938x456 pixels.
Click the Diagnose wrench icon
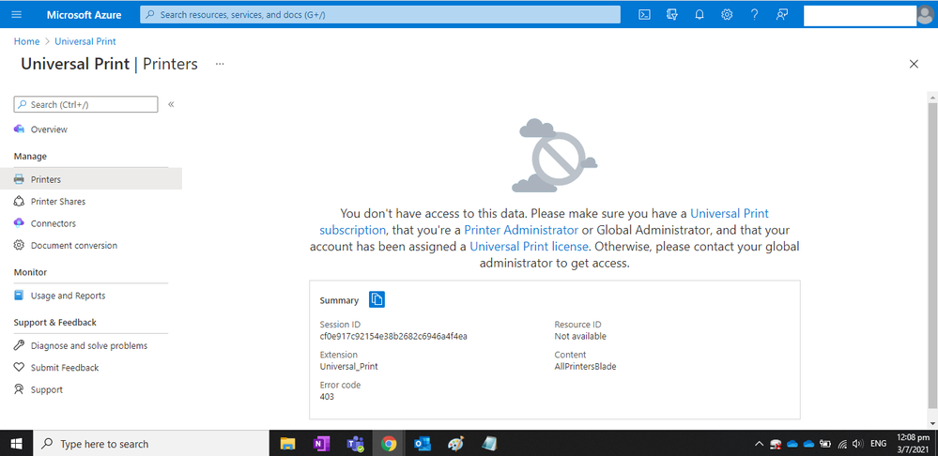(x=19, y=345)
